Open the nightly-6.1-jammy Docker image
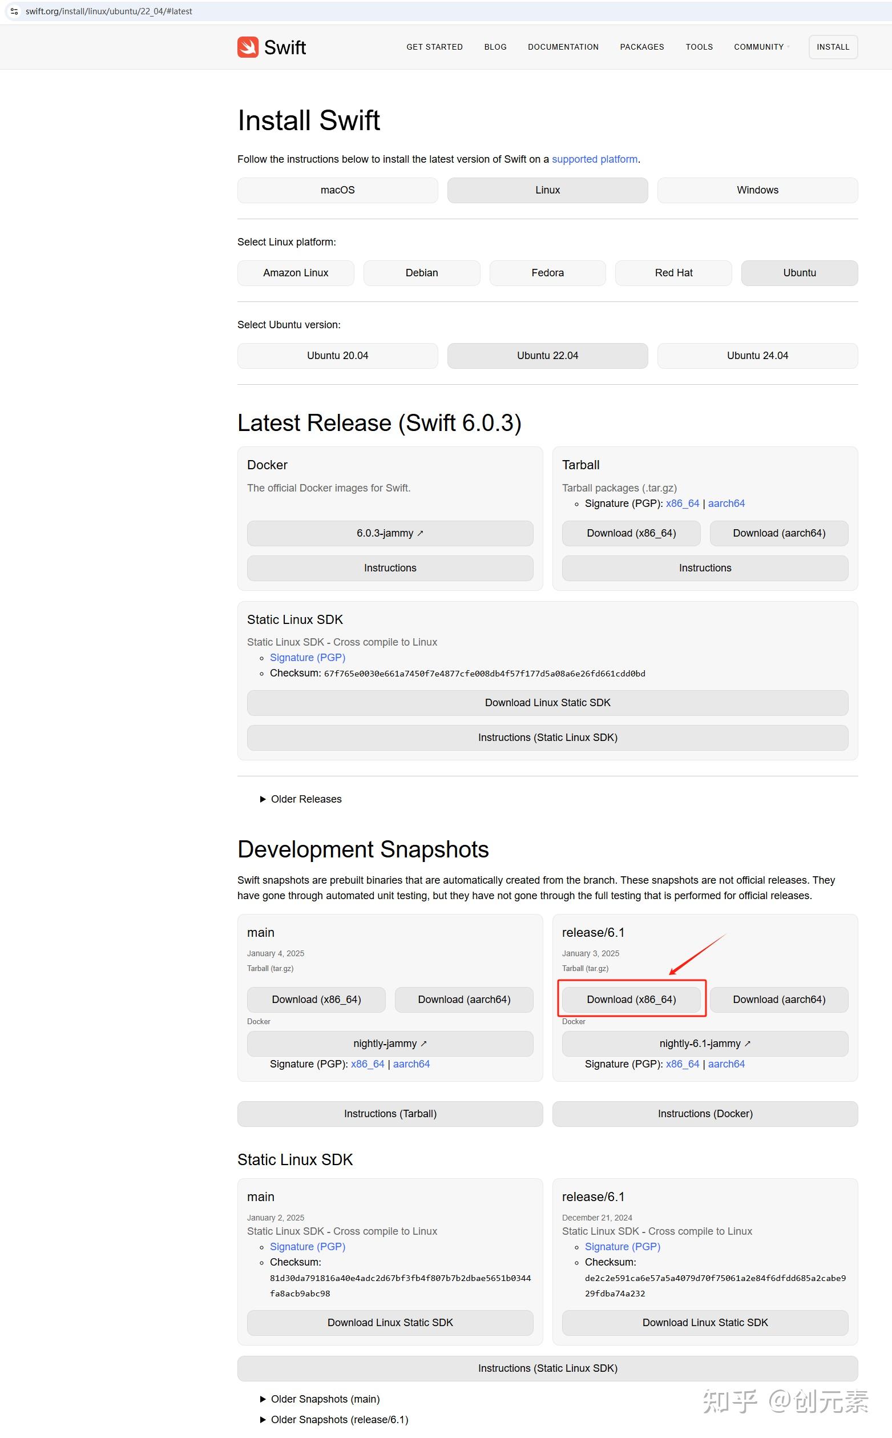 [x=705, y=1043]
